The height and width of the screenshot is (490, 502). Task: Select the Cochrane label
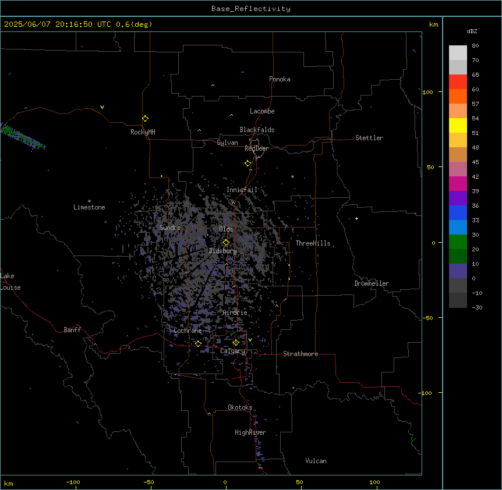(188, 331)
